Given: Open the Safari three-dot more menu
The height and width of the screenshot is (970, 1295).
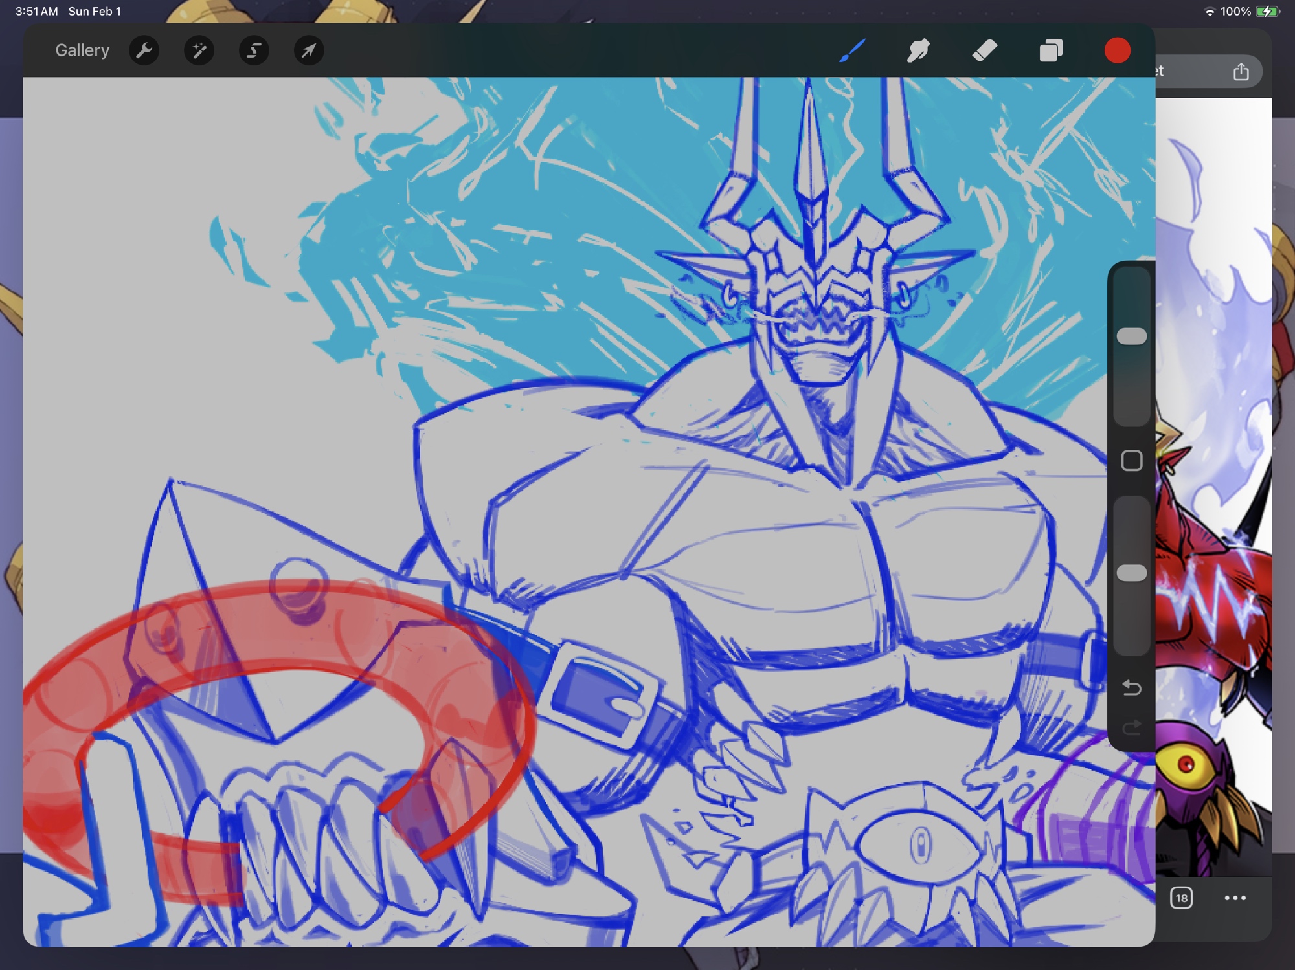Looking at the screenshot, I should click(1235, 898).
